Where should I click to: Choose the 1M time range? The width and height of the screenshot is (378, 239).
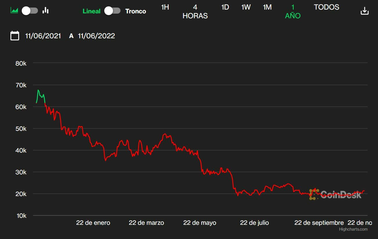(x=267, y=7)
